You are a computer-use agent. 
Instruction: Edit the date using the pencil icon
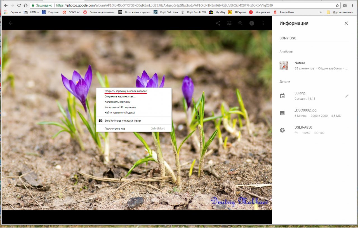pyautogui.click(x=347, y=96)
